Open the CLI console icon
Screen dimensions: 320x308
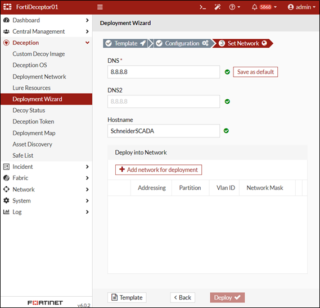(202, 7)
